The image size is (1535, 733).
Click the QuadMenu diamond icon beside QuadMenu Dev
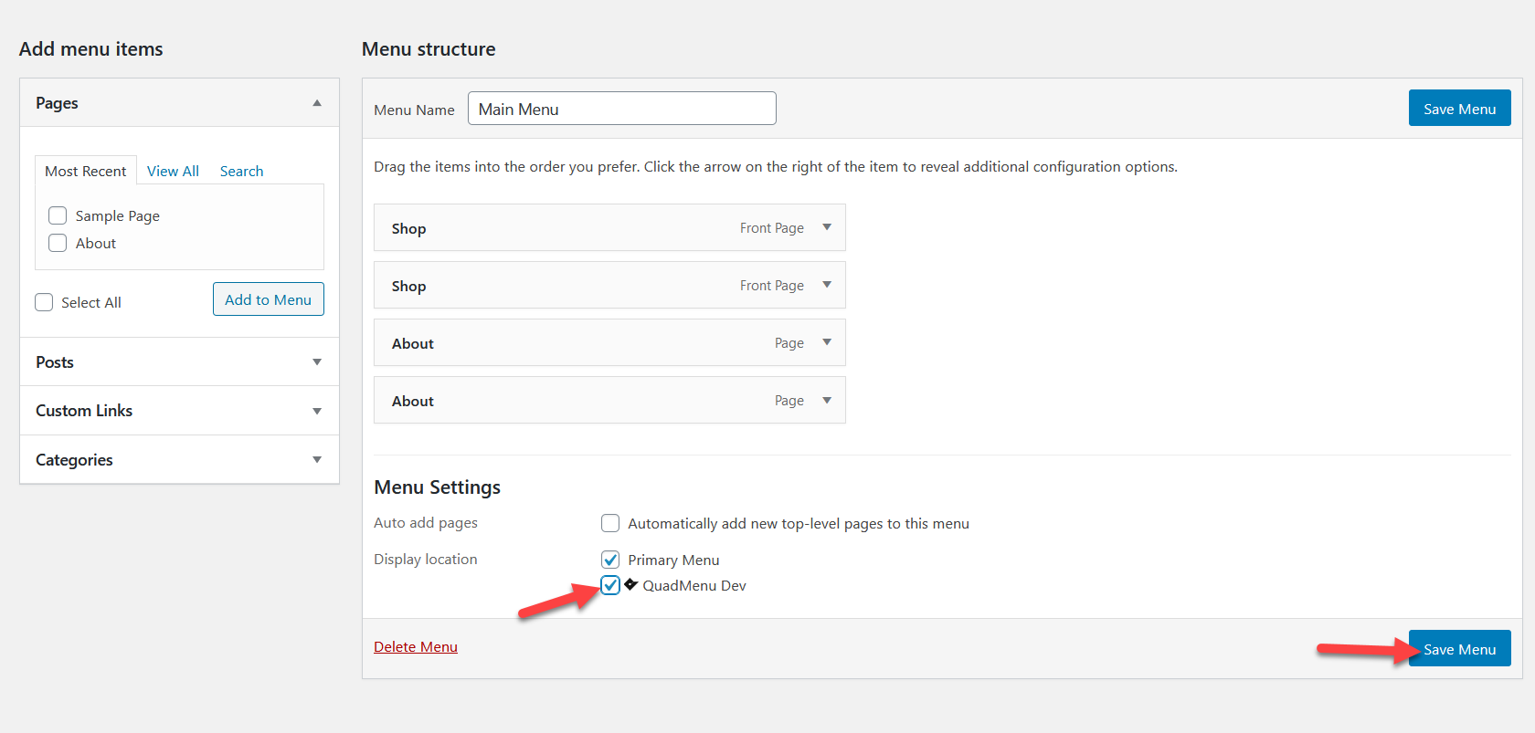coord(630,584)
